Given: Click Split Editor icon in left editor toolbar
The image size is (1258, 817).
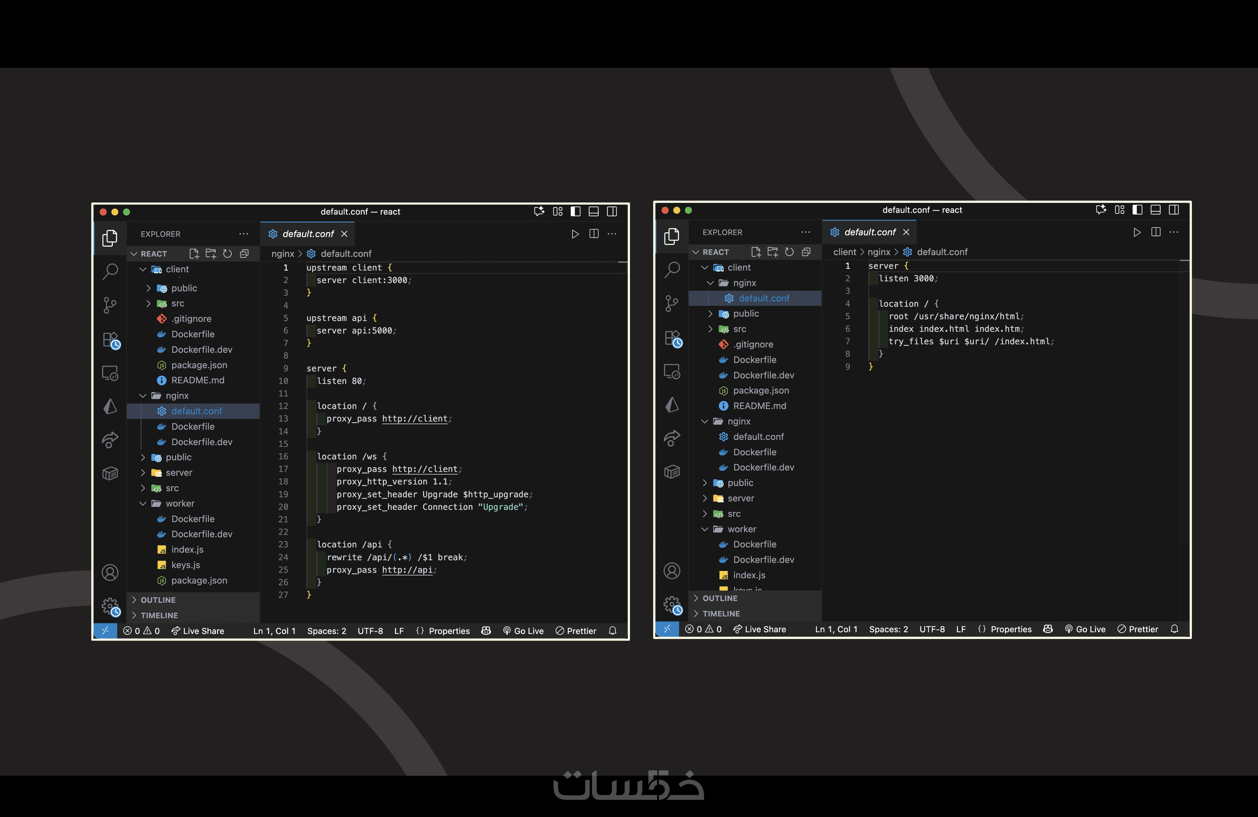Looking at the screenshot, I should [x=594, y=233].
